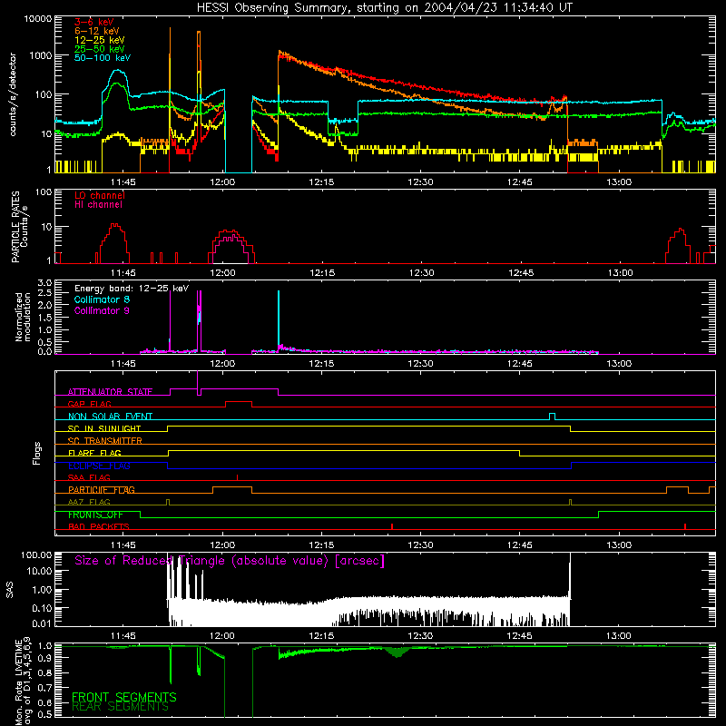Click 13:00 tick label under particle rates plot
726x726 pixels.
coord(621,273)
